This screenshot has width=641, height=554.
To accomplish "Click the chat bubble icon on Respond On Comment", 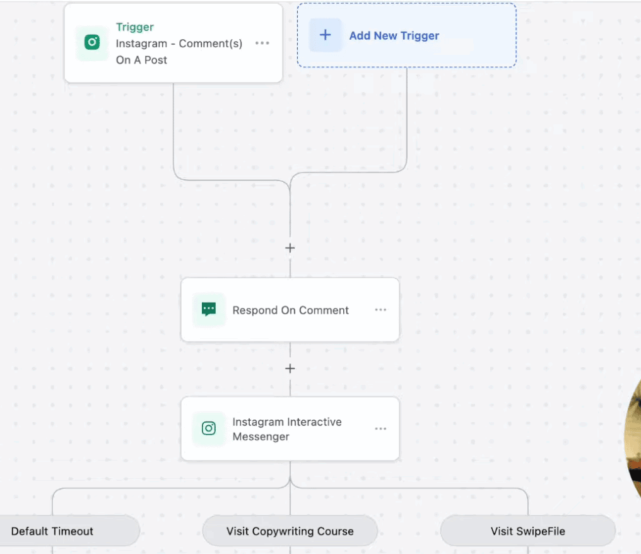I will (209, 310).
